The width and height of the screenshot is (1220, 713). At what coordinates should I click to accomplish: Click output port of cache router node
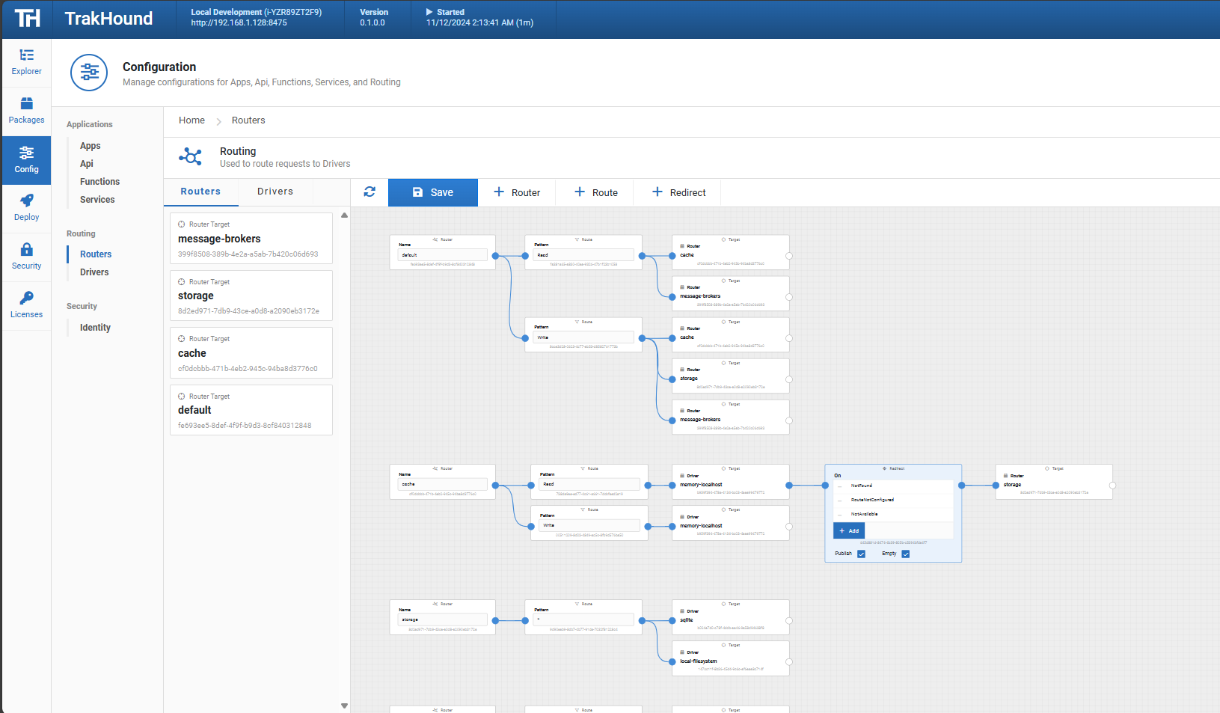pos(495,486)
